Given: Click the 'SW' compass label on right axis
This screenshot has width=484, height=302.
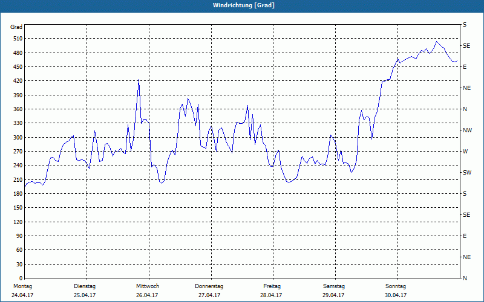Looking at the screenshot, I should pos(467,173).
